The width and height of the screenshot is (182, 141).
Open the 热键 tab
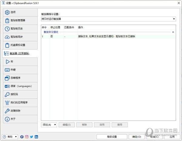[20, 70]
